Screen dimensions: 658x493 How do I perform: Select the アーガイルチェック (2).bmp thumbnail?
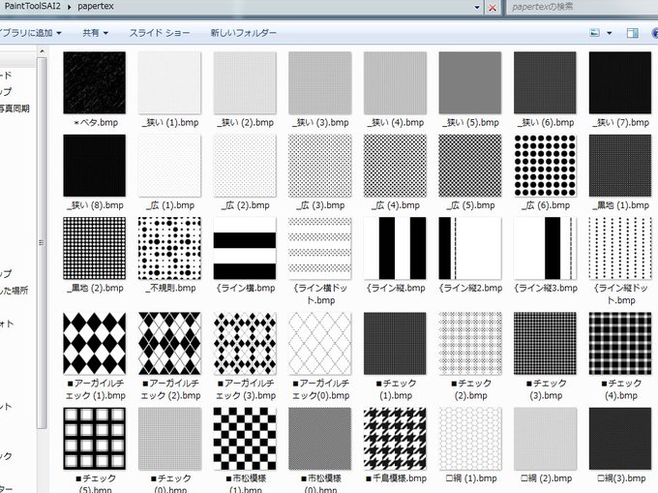pos(169,343)
